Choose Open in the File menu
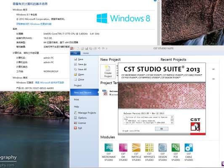Screen dimensions: 224x168 [x=79, y=74]
